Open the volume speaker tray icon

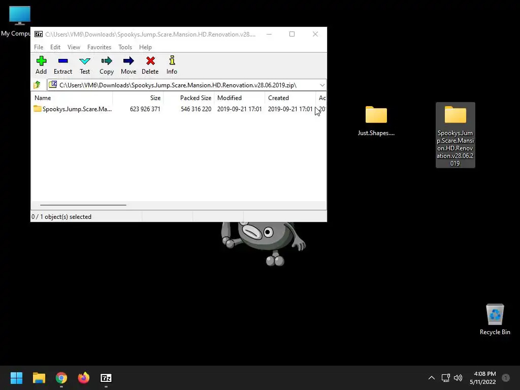tap(458, 378)
